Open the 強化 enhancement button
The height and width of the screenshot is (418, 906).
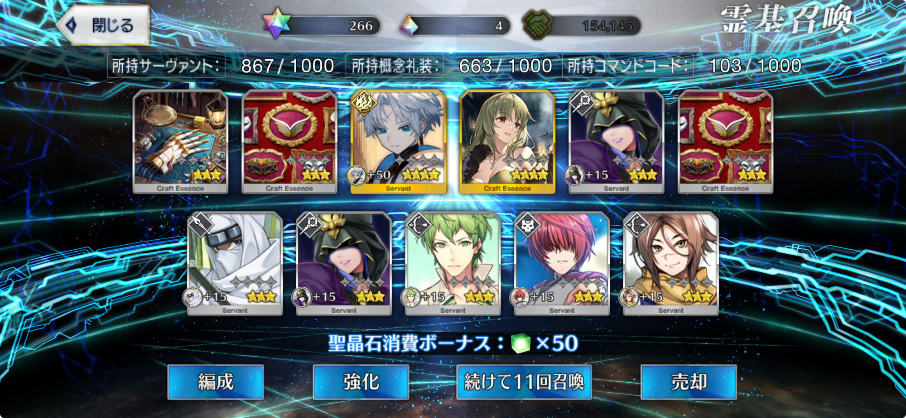(361, 382)
